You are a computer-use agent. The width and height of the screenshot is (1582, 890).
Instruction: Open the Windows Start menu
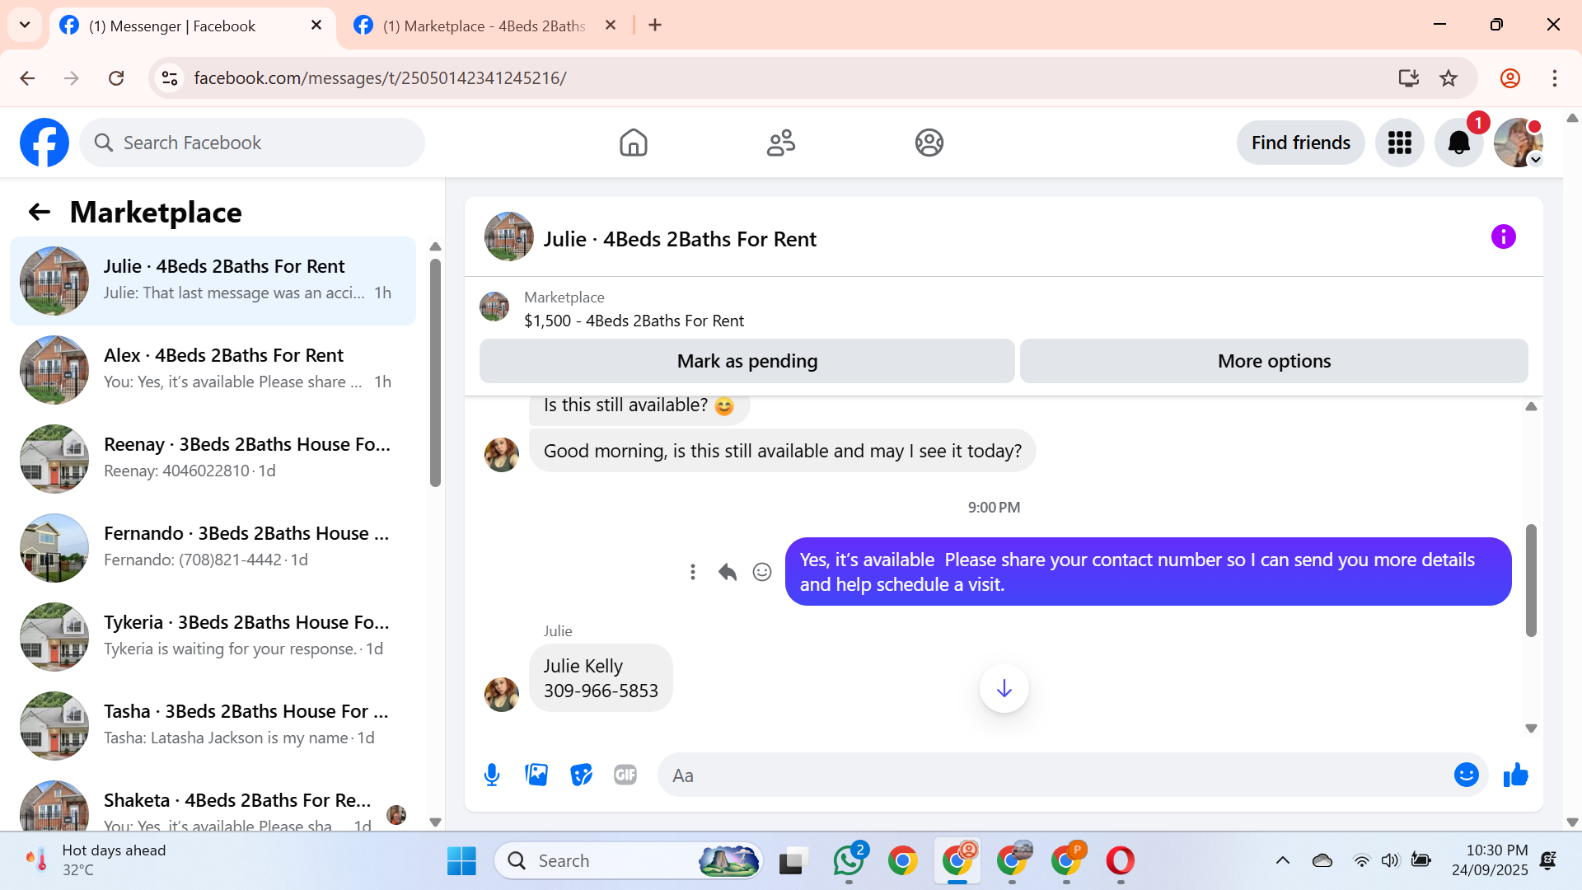pos(461,861)
